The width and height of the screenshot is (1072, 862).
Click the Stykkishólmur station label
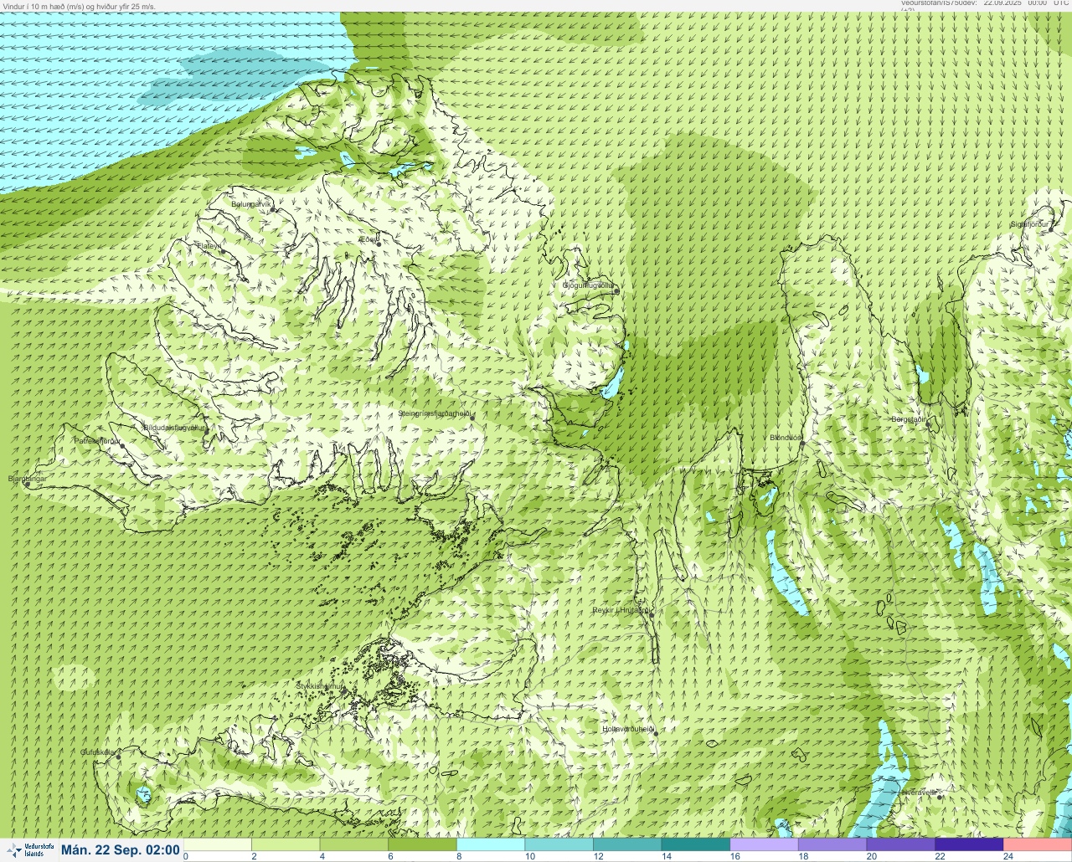click(x=320, y=685)
